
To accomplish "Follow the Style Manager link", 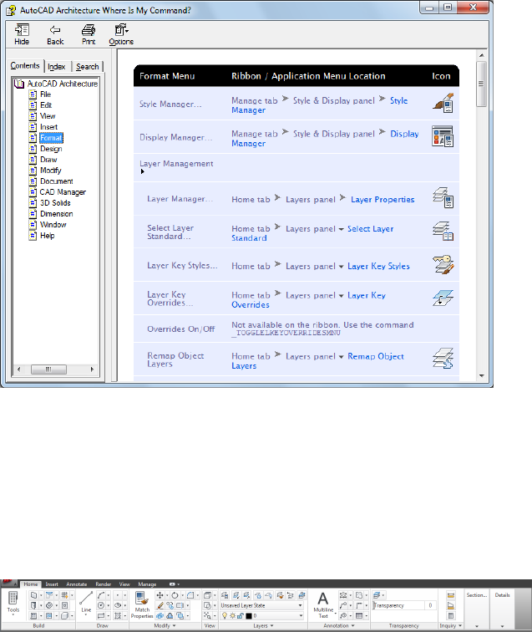I will tap(319, 105).
